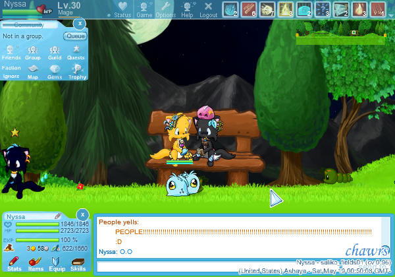Use the blue question mark skill

(323, 9)
